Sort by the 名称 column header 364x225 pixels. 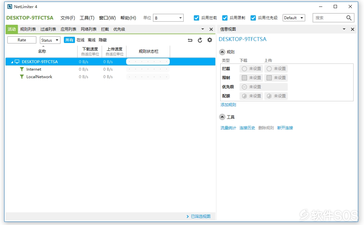[42, 51]
